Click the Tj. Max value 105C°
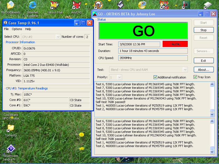This screenshot has height=164, width=219. pos(56,94)
